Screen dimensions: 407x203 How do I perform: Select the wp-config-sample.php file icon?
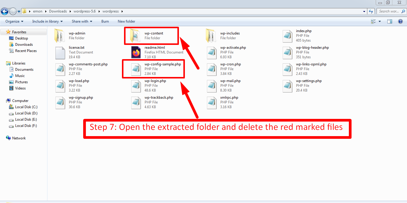coord(136,69)
